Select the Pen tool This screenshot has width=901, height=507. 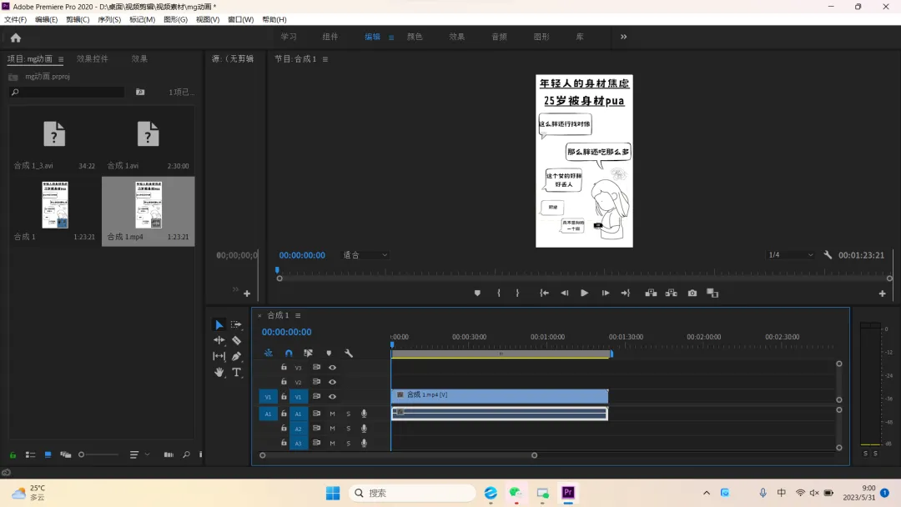[x=236, y=357]
